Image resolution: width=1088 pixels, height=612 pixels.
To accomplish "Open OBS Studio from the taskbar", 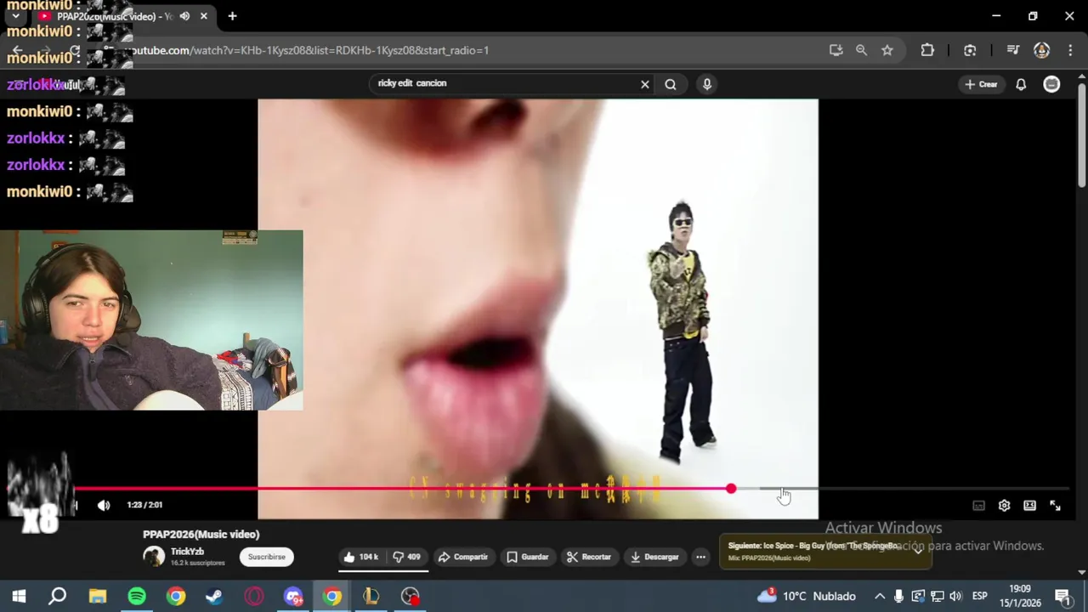I will 411,596.
